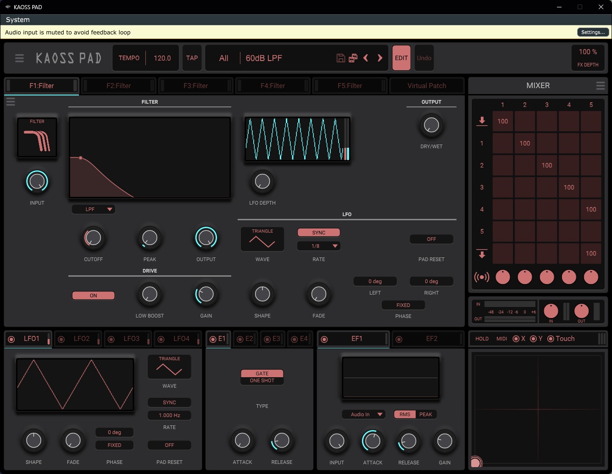Image resolution: width=612 pixels, height=474 pixels.
Task: Open the filter section menu icon under F1 tab
Action: [11, 101]
